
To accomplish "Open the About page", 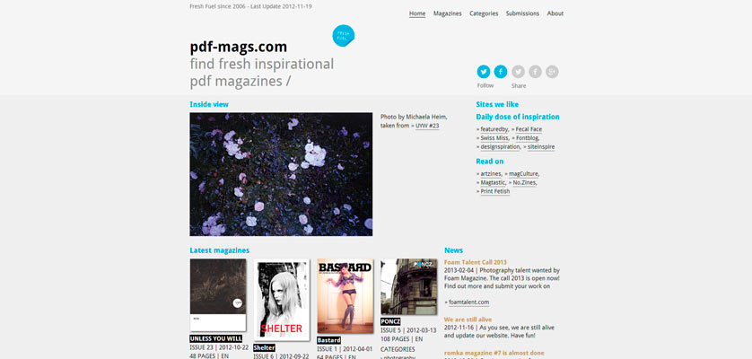I will click(x=555, y=13).
